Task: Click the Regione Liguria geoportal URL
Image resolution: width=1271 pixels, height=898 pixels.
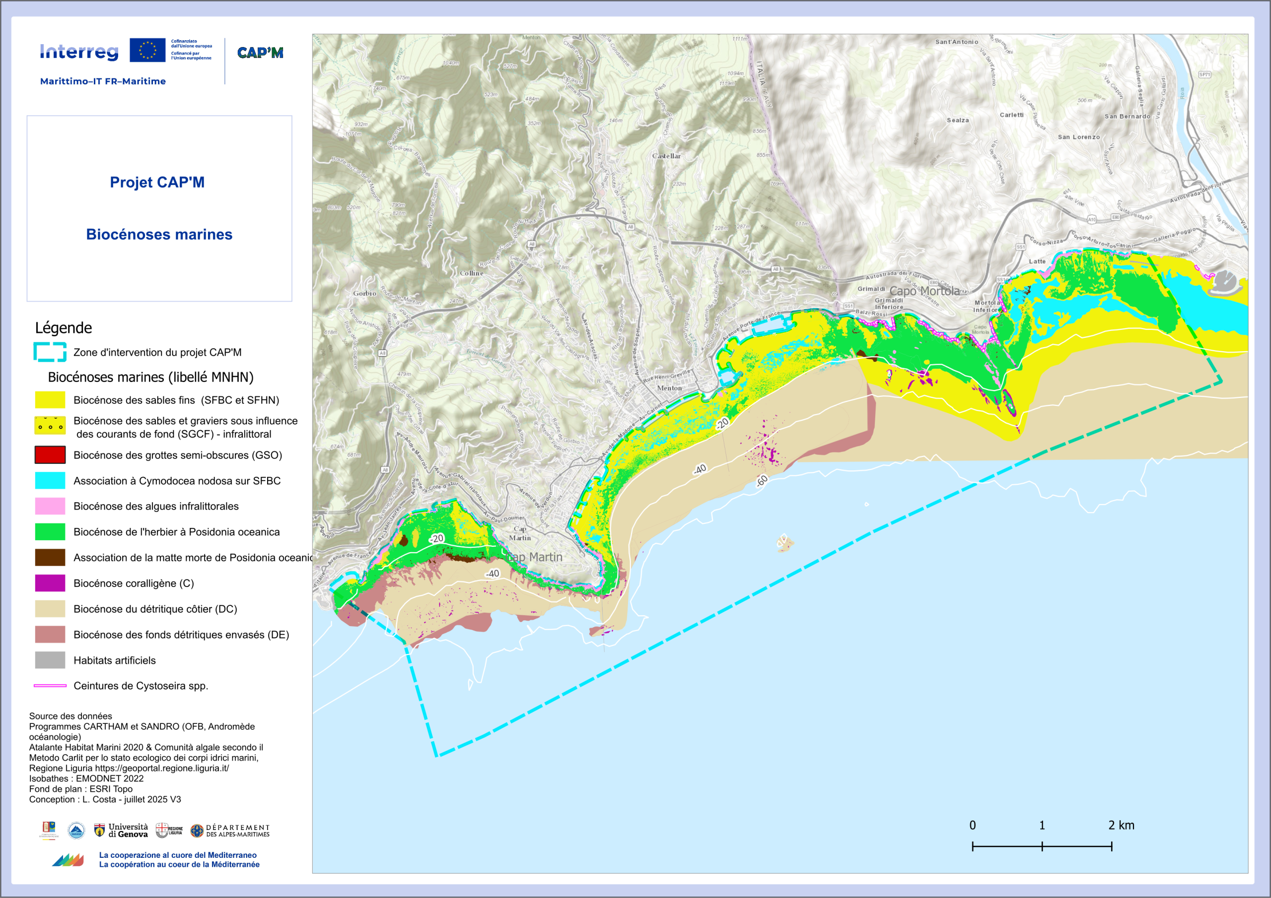Action: pos(162,768)
